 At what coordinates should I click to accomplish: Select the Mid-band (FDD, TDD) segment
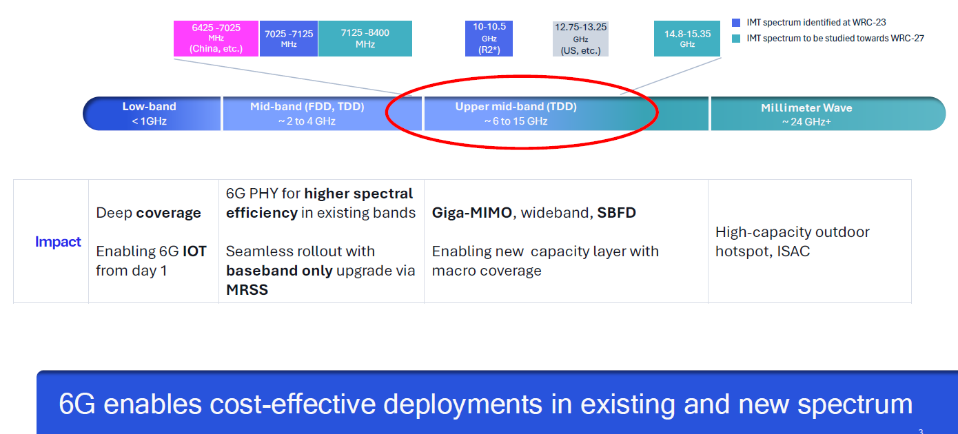(x=323, y=114)
